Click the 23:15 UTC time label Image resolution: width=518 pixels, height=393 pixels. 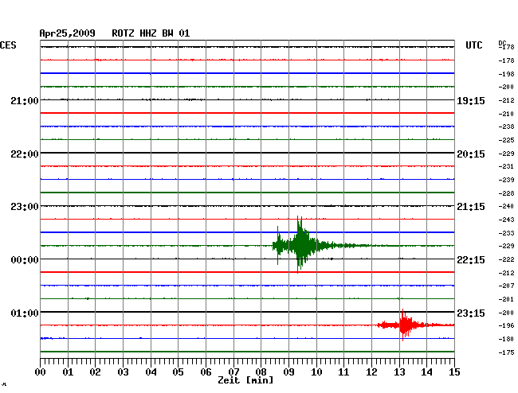click(x=471, y=313)
